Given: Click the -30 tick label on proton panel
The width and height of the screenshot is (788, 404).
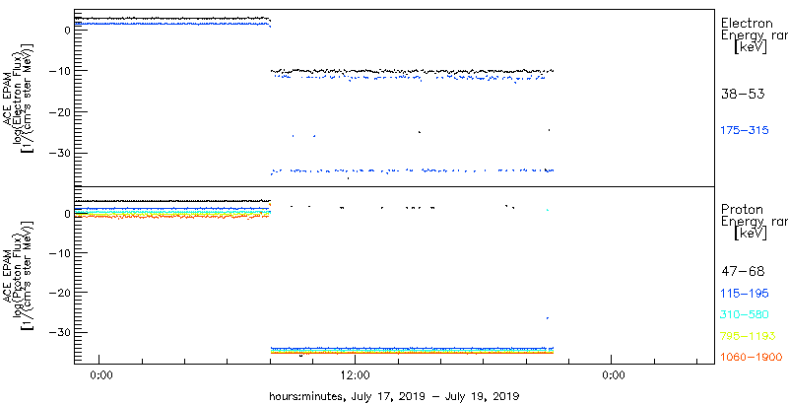Looking at the screenshot, I should click(x=59, y=332).
